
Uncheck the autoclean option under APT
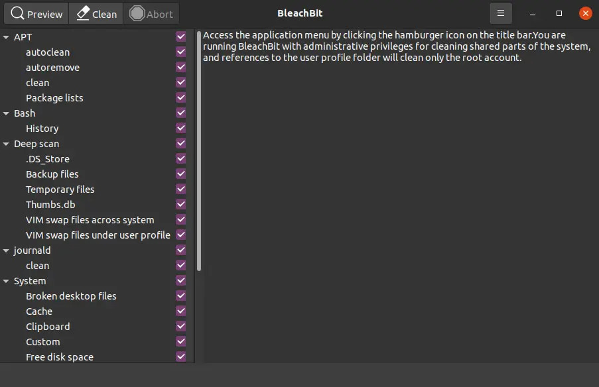coord(180,52)
